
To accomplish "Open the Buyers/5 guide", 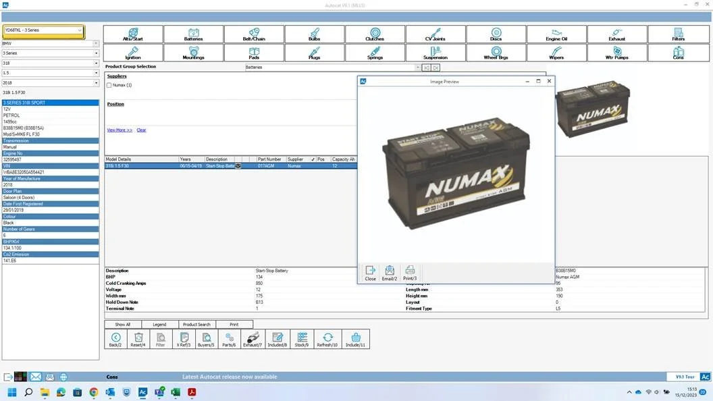I will pos(206,339).
